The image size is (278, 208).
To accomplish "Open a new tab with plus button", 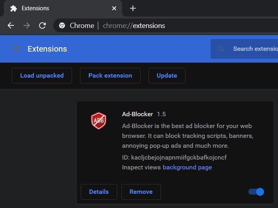I will 133,8.
